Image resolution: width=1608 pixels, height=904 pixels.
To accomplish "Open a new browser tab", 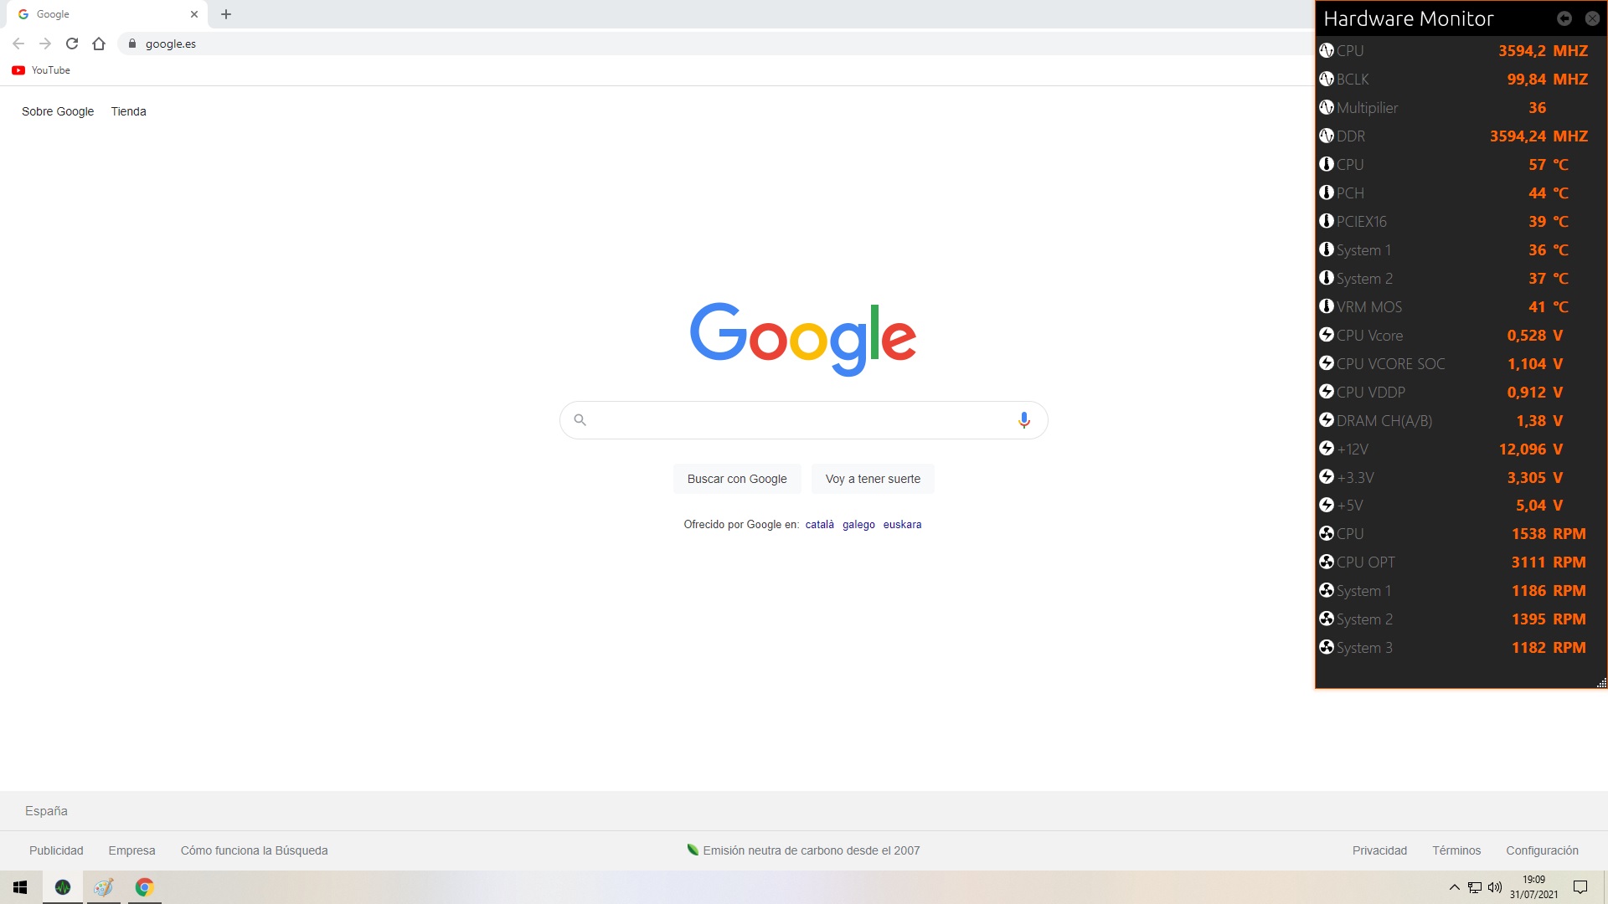I will (226, 14).
